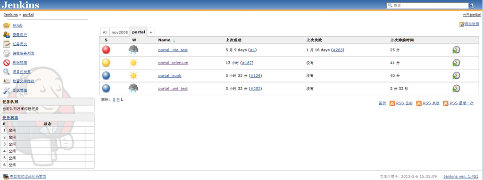Schedule a build for portal_selenium
483x180 pixels.
pyautogui.click(x=456, y=63)
